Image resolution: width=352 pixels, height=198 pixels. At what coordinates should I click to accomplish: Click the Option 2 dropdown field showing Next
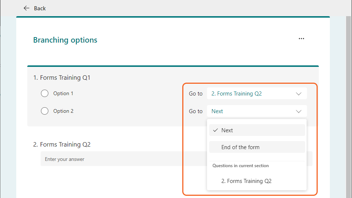point(251,111)
